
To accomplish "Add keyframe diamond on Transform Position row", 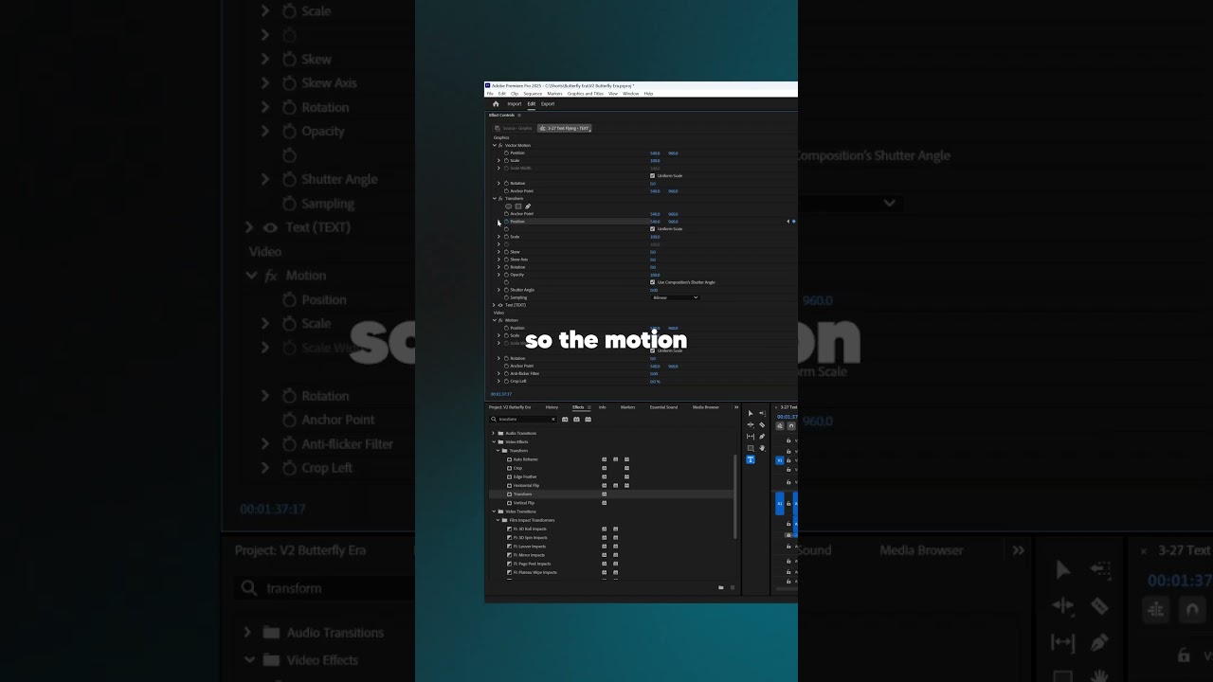I will (x=793, y=222).
